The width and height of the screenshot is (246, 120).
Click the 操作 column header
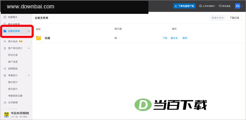pyautogui.click(x=174, y=29)
